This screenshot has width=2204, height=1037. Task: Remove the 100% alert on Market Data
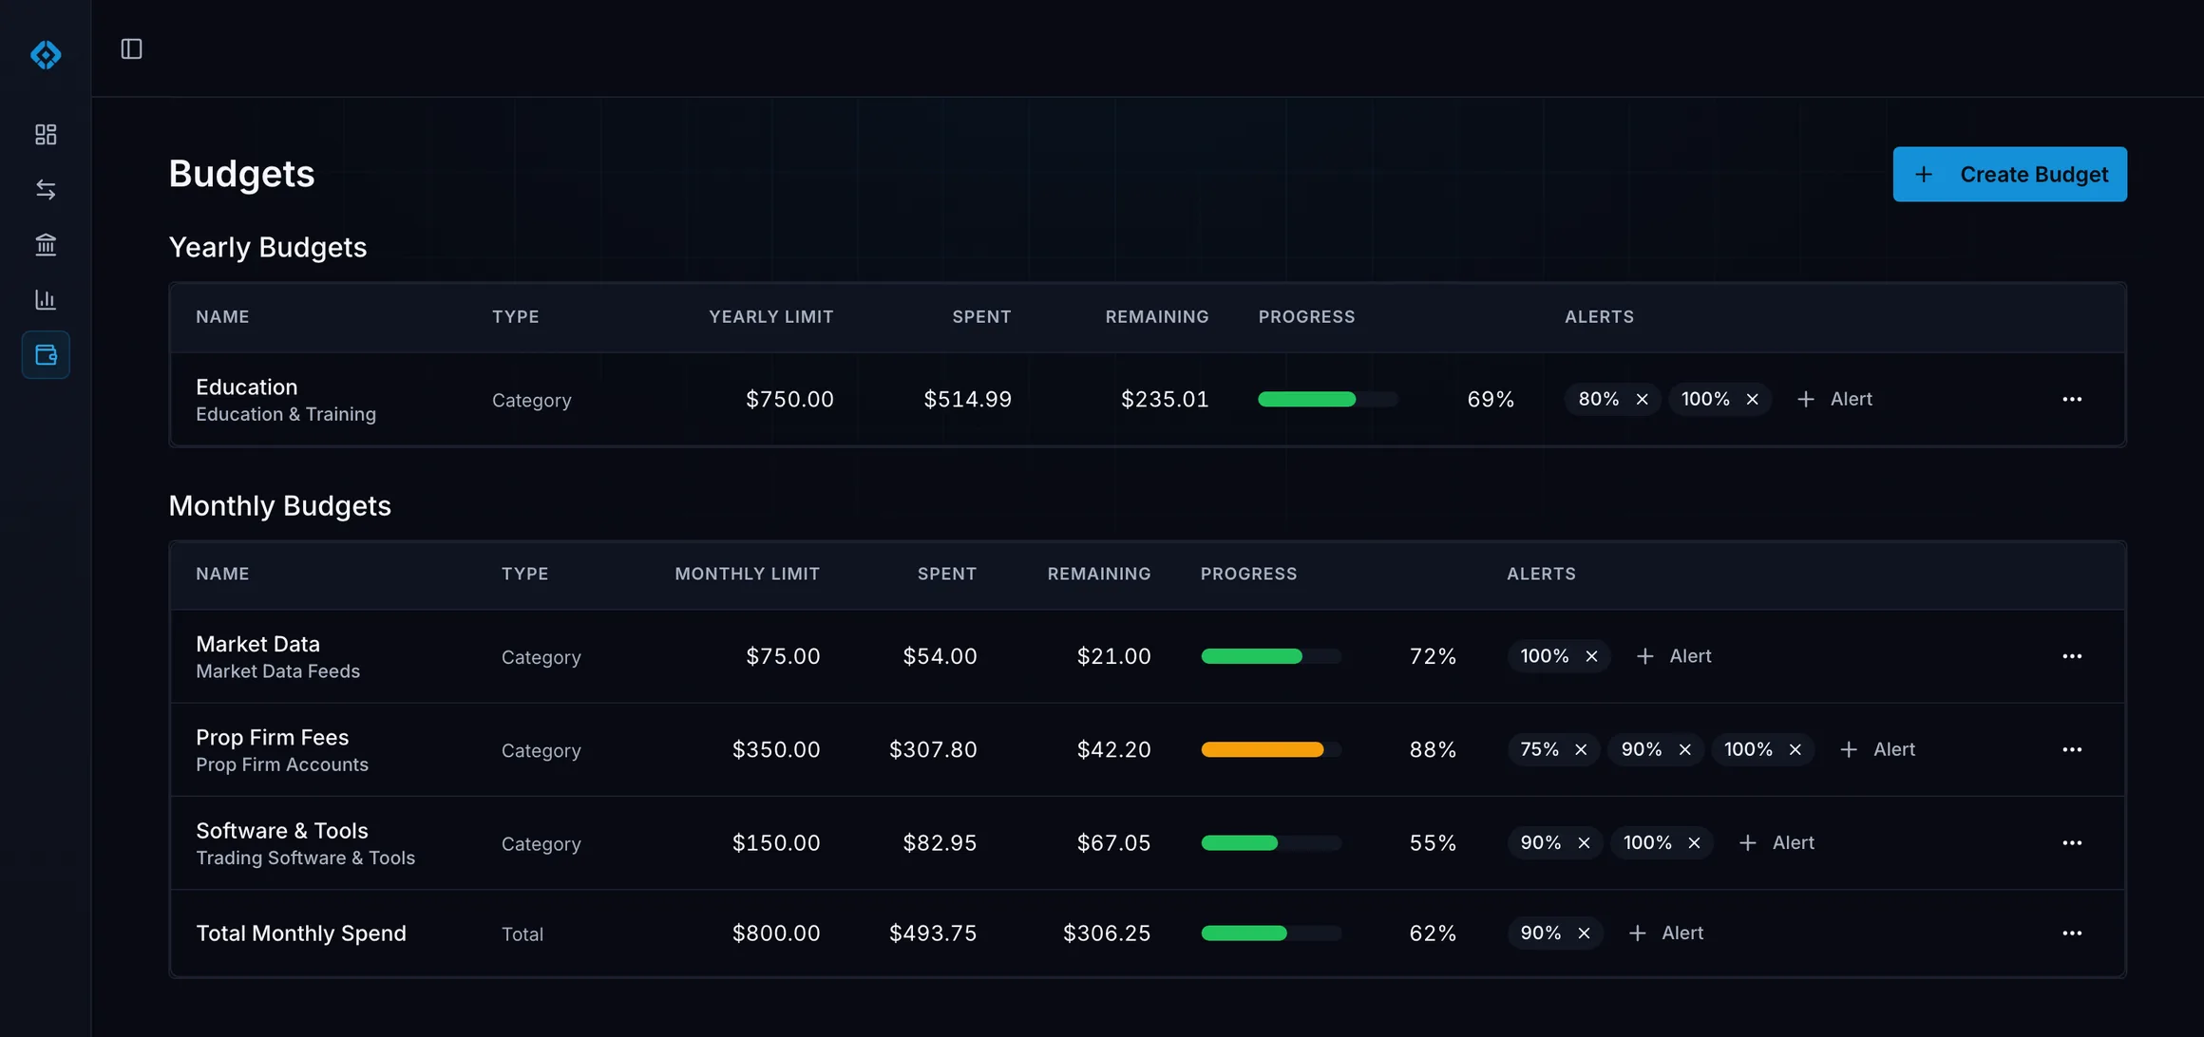click(1591, 656)
